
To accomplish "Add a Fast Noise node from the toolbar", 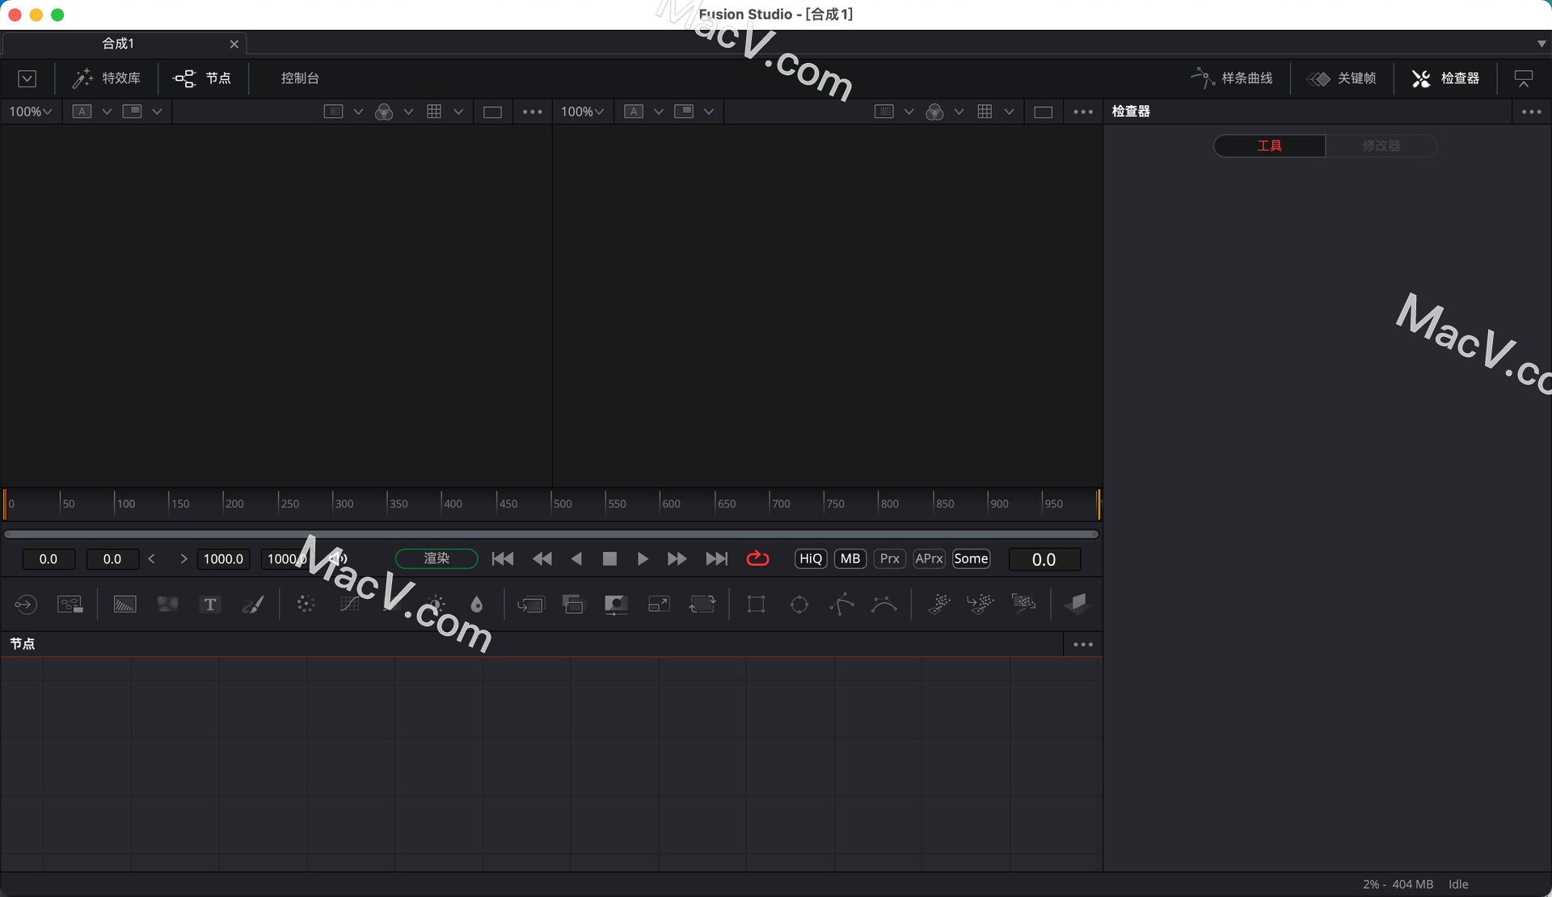I will (x=167, y=604).
